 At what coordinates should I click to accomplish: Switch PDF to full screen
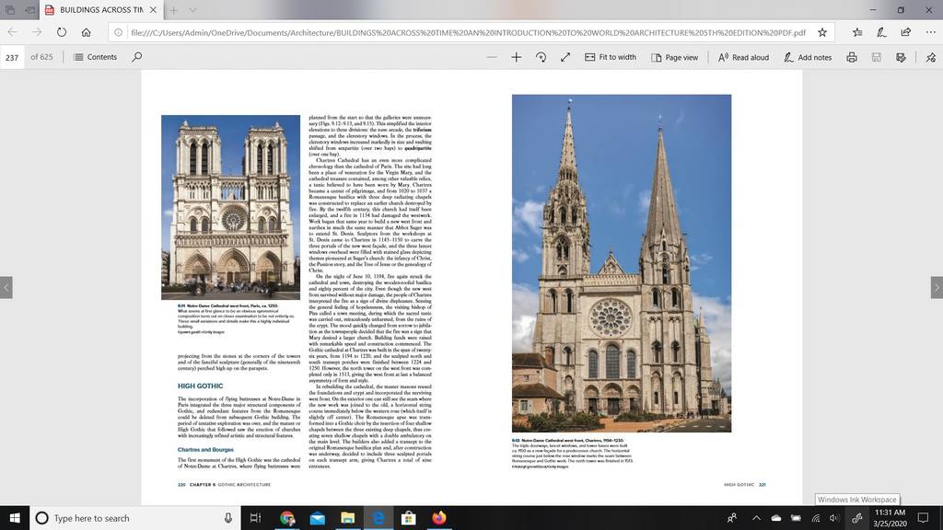click(x=565, y=57)
